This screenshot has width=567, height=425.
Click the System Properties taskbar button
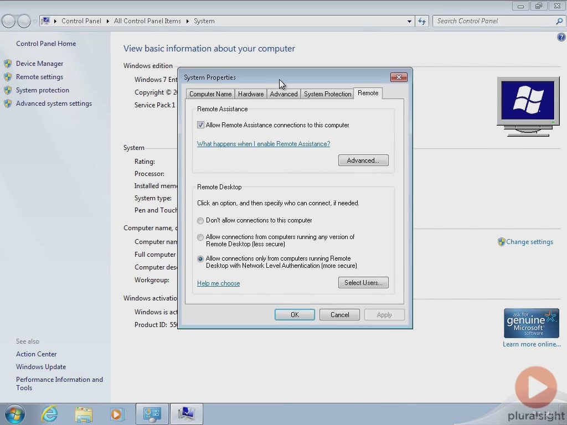pos(186,414)
